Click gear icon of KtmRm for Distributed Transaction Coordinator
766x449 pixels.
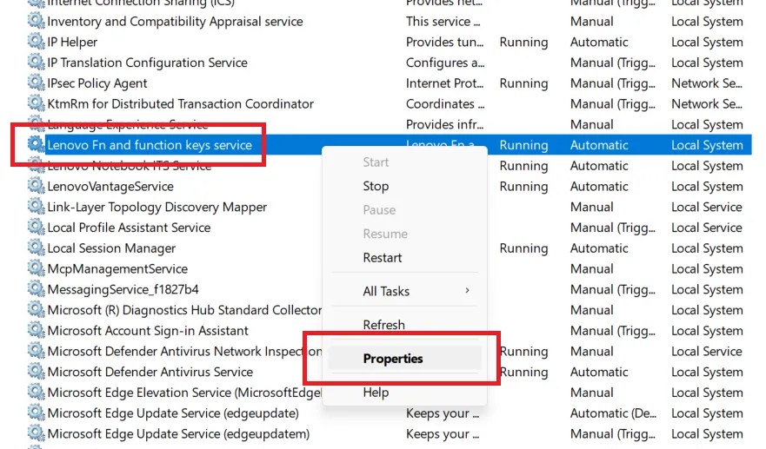tap(37, 103)
